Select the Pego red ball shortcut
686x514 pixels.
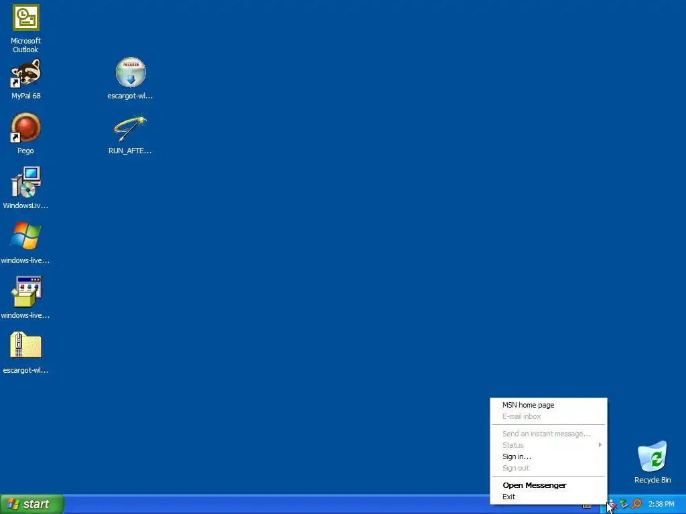[26, 128]
